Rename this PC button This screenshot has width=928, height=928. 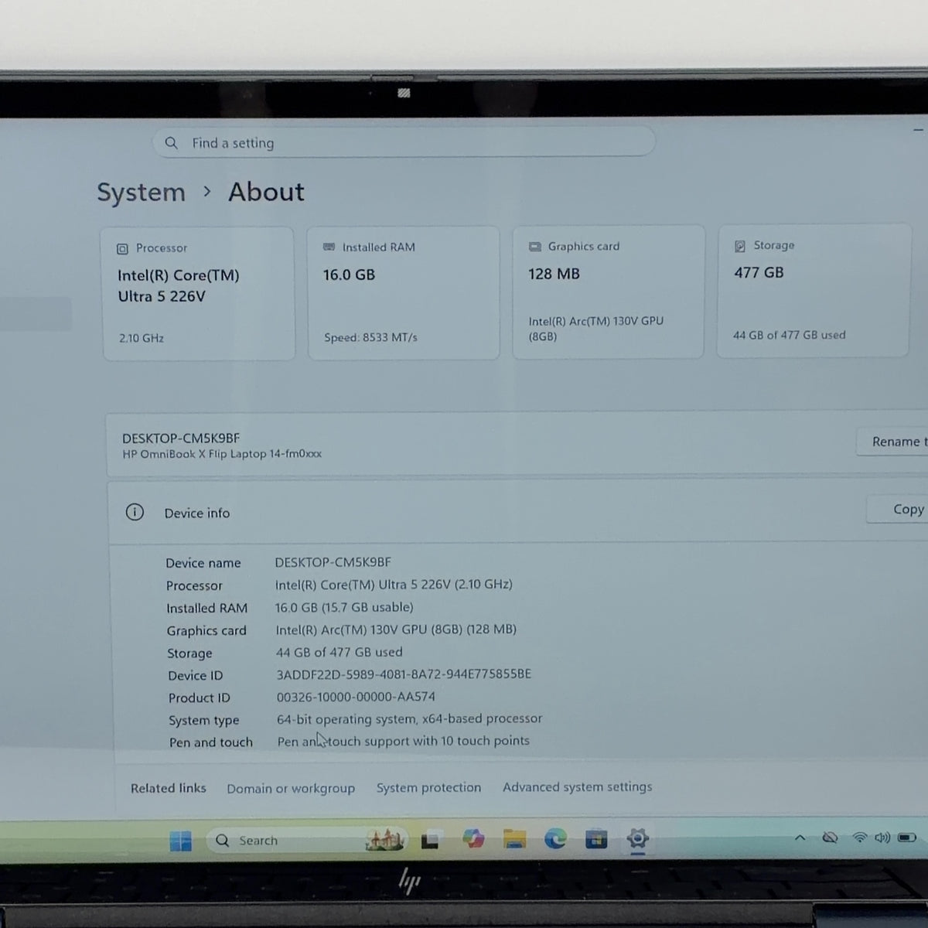point(893,442)
